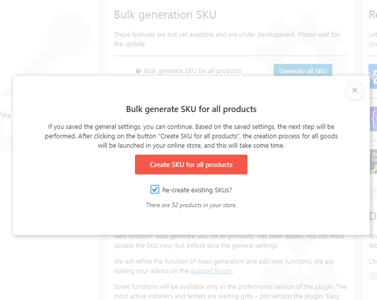Click the partially visible heading at top right
The image size is (377, 300).
(x=371, y=14)
